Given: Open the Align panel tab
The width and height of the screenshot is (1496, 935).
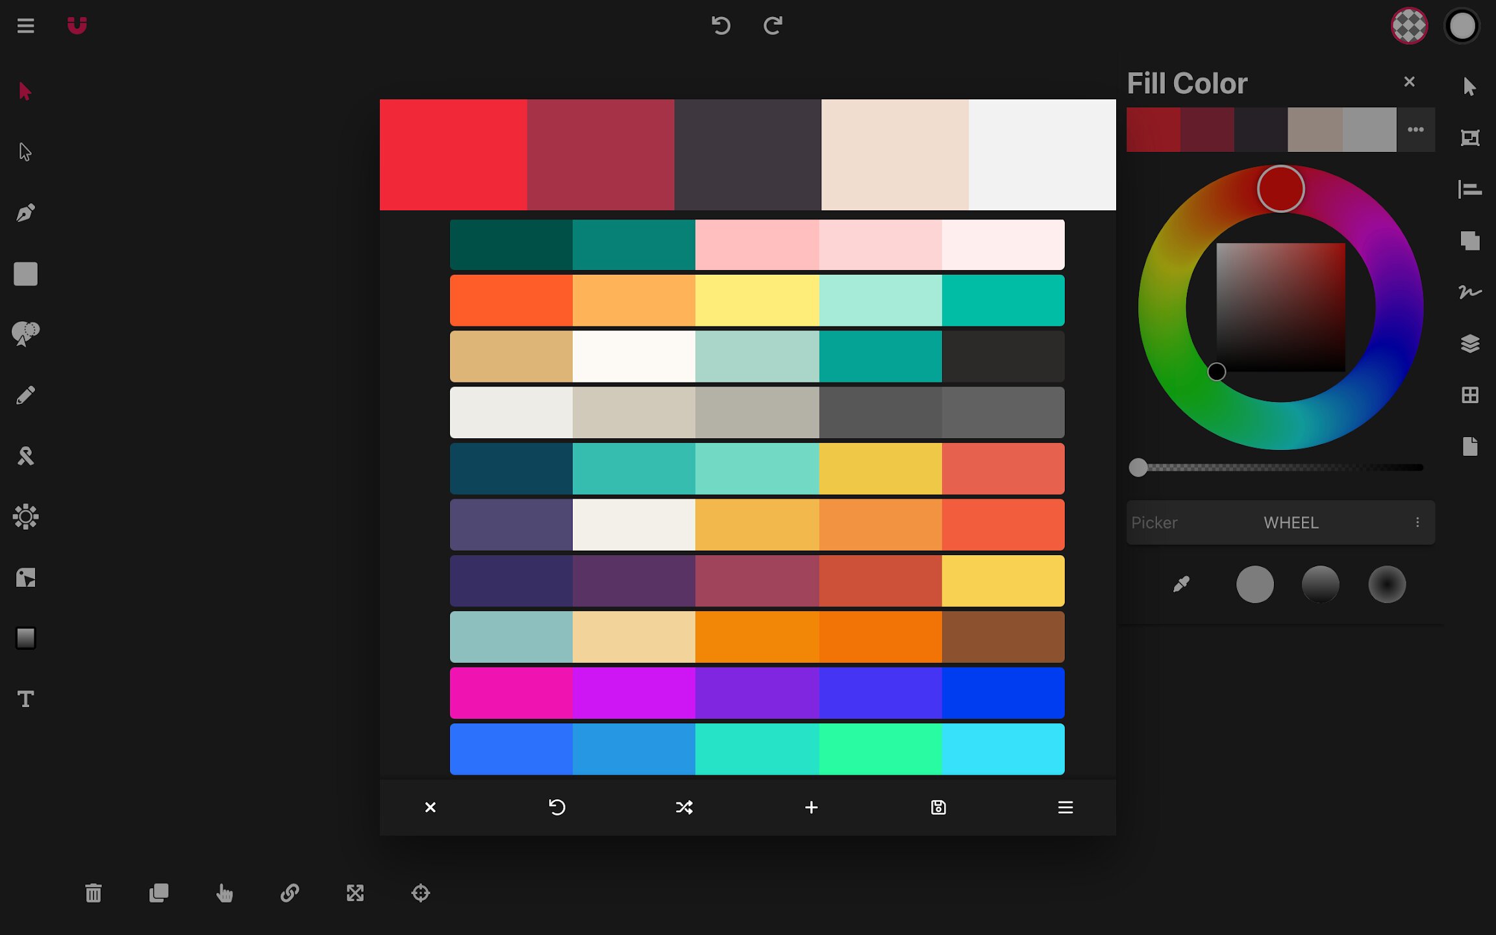Looking at the screenshot, I should 1470,190.
